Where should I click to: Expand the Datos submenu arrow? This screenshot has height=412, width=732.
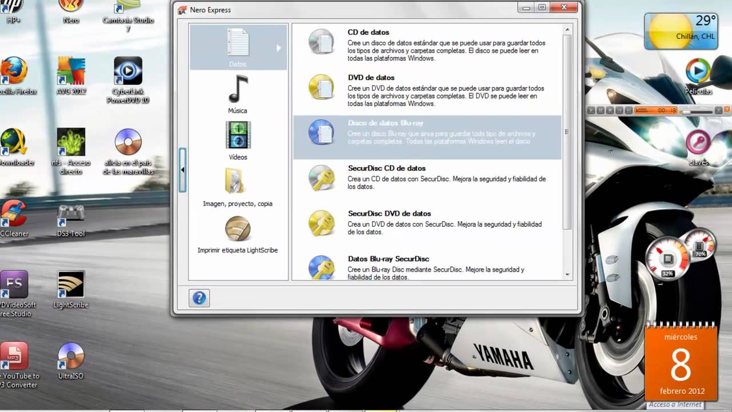pos(279,48)
